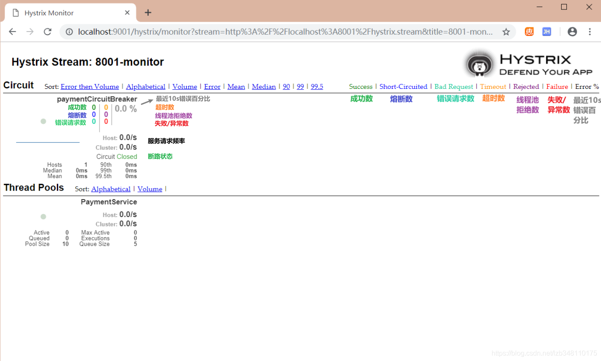Click the Queue Size value 5
This screenshot has width=601, height=361.
pos(136,244)
